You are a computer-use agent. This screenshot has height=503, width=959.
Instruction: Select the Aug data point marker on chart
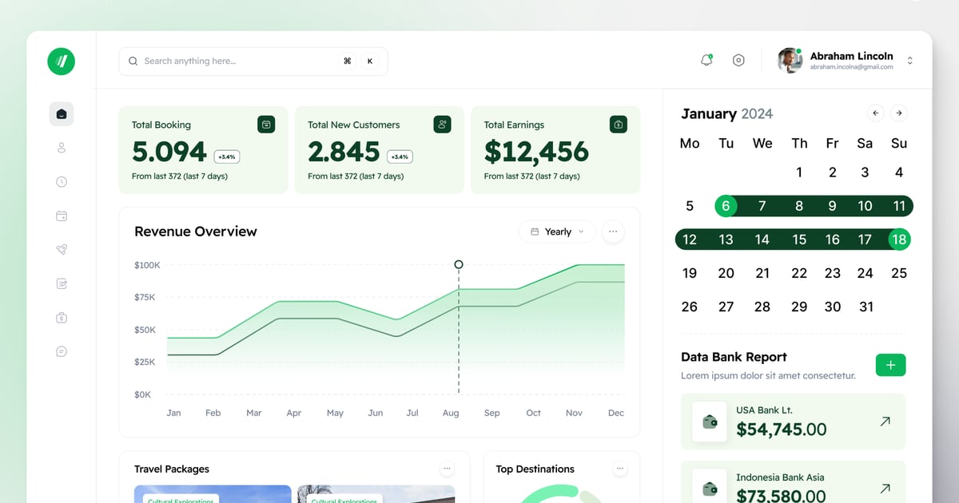coord(459,264)
